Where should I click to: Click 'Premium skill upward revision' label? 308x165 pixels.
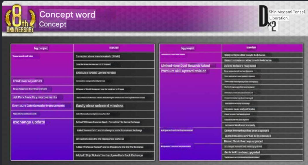[184, 71]
